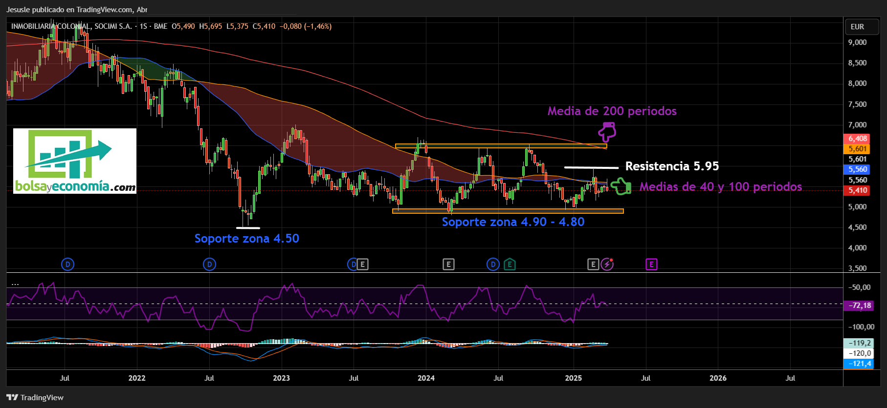This screenshot has width=887, height=408.
Task: Open the bolsayeconomia.com logo
Action: click(75, 161)
